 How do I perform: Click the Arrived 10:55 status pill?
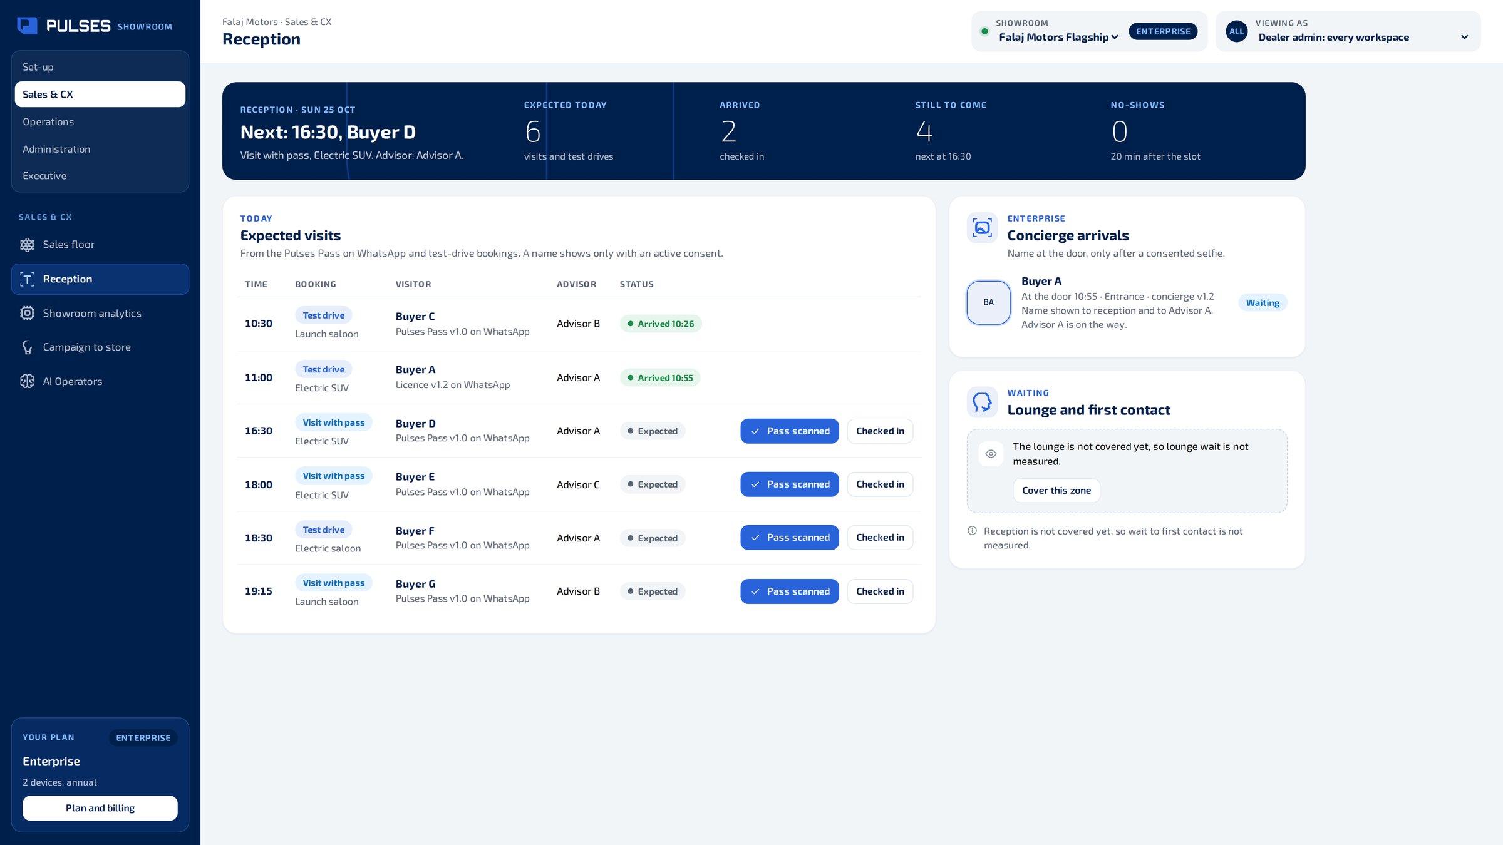(x=660, y=378)
